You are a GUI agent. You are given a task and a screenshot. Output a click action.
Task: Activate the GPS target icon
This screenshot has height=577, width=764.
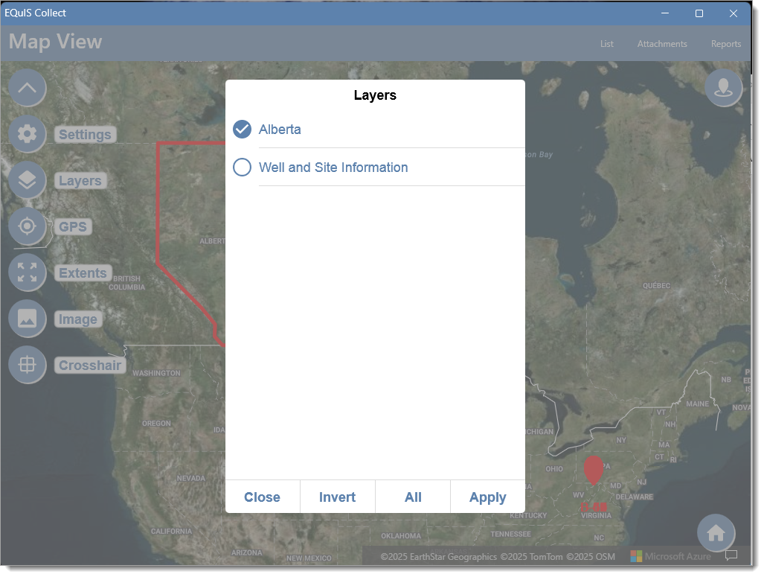pyautogui.click(x=28, y=226)
